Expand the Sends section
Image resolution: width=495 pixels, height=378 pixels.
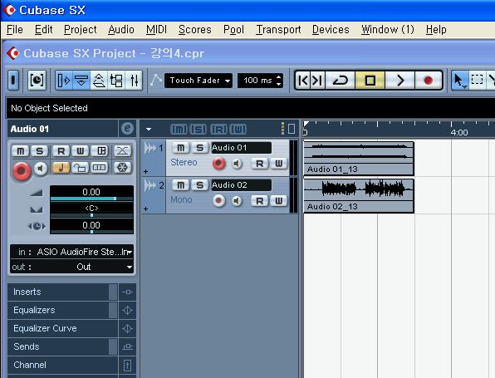(x=62, y=346)
